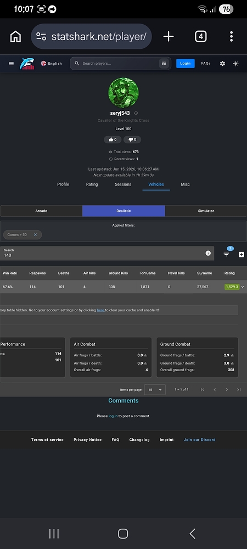The height and width of the screenshot is (549, 247).
Task: Open the English language selector
Action: pos(51,63)
